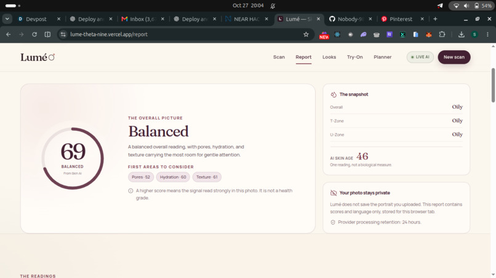Screen dimensions: 496x278
Task: Click the Balanced heading
Action: pos(159,131)
